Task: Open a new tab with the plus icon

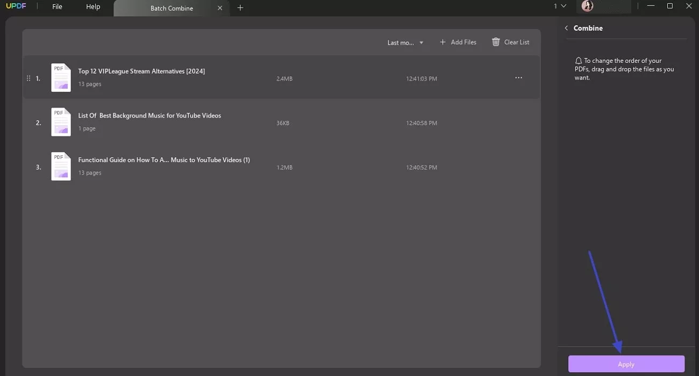Action: (240, 8)
